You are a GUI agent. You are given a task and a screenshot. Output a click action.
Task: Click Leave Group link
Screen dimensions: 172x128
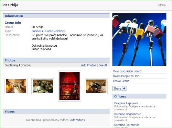coord(121,81)
